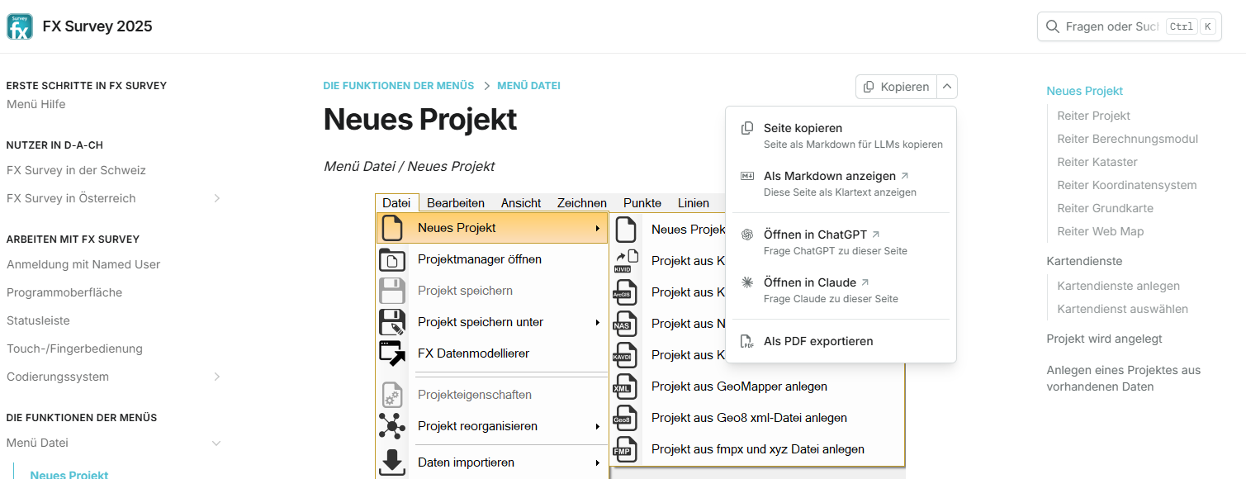
Task: Click the PDF export icon
Action: coord(747,342)
